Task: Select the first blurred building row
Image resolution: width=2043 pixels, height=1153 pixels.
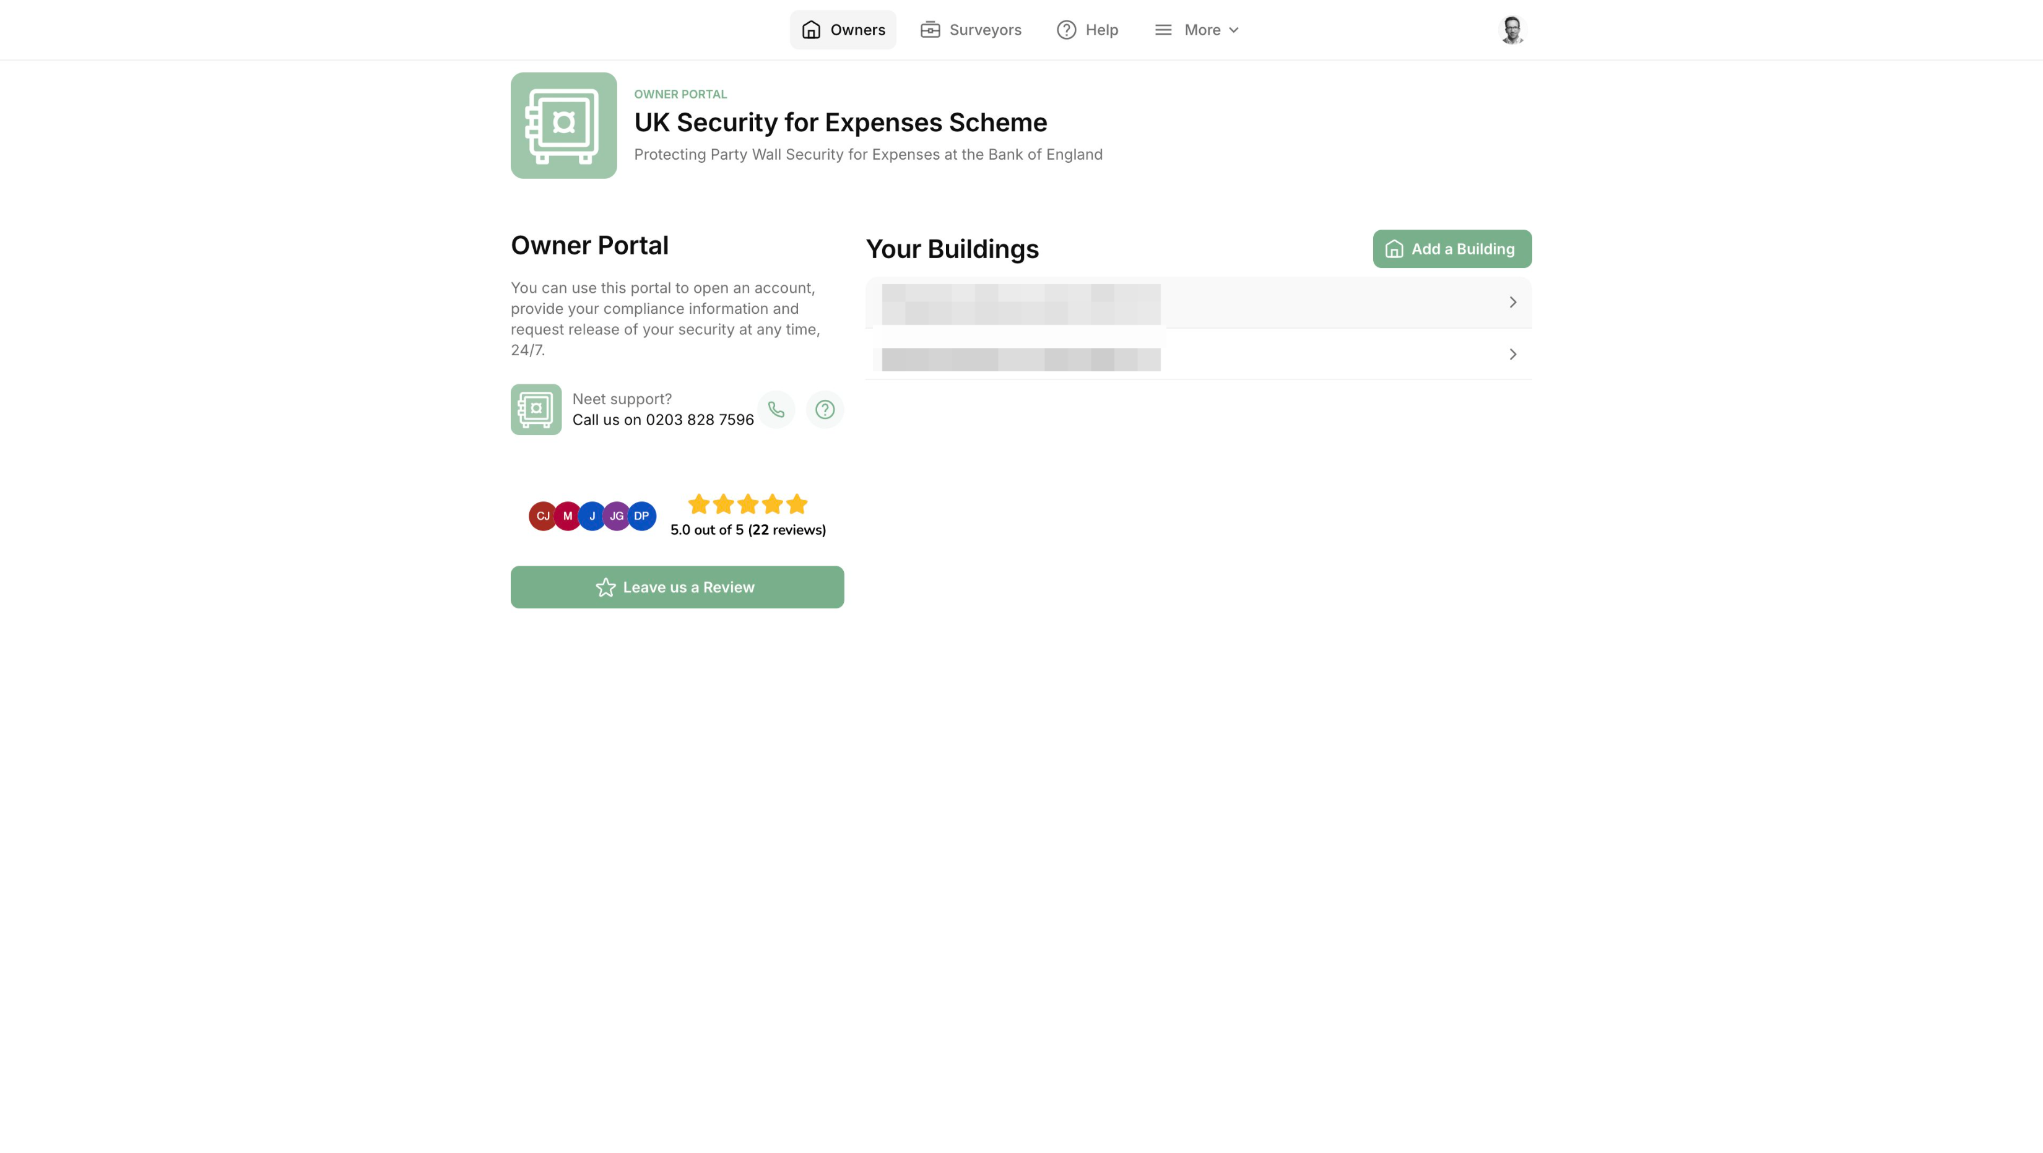Action: point(1199,302)
